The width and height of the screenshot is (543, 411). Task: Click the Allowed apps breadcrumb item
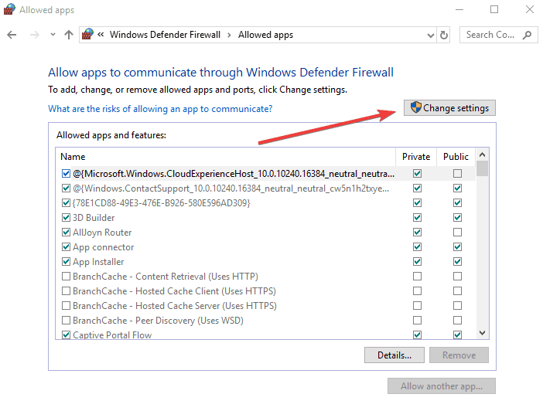tap(265, 35)
